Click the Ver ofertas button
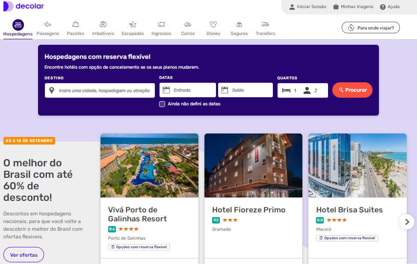The width and height of the screenshot is (417, 264). (24, 255)
